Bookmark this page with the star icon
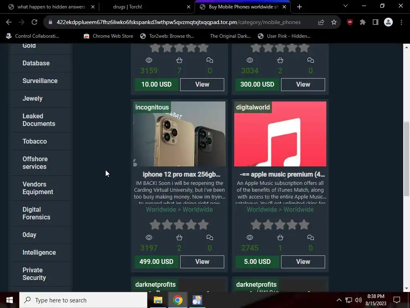 tap(334, 22)
